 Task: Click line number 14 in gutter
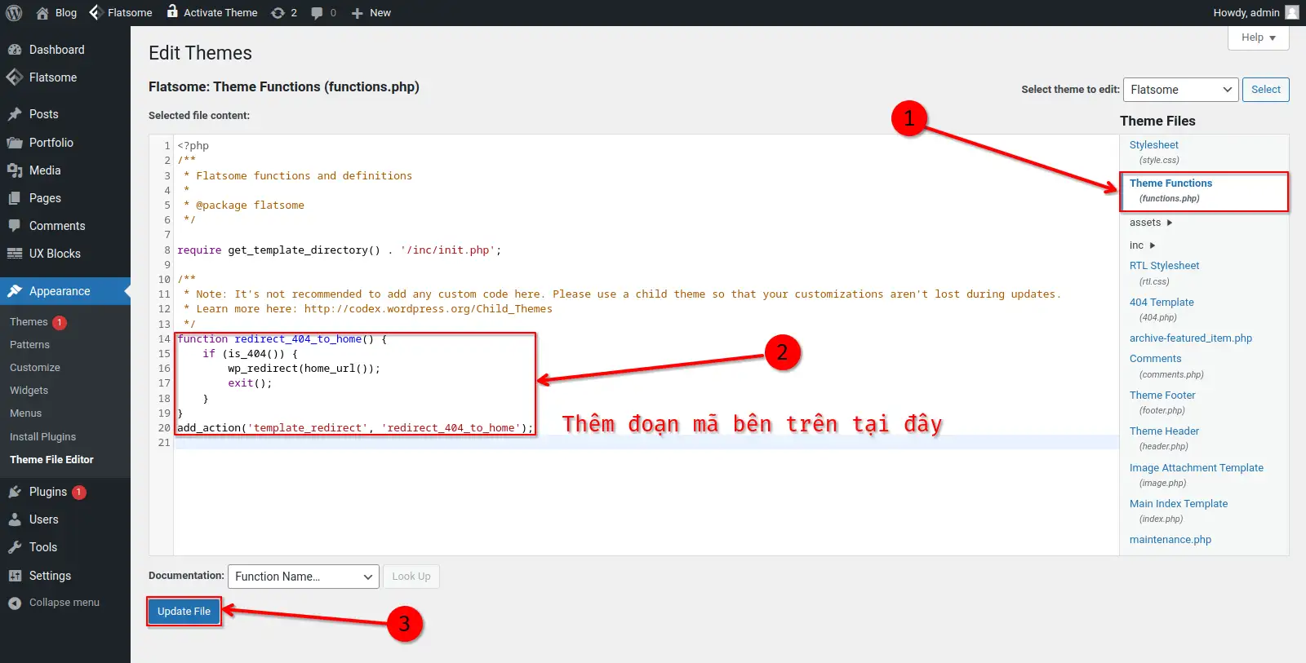[x=164, y=339]
